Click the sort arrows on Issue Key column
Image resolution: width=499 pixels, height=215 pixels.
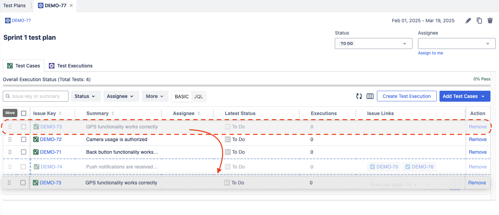(60, 113)
